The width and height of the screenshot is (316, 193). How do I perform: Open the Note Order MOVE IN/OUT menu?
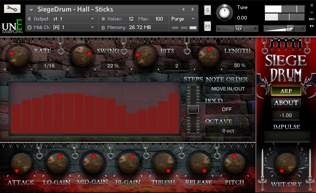pos(228,89)
